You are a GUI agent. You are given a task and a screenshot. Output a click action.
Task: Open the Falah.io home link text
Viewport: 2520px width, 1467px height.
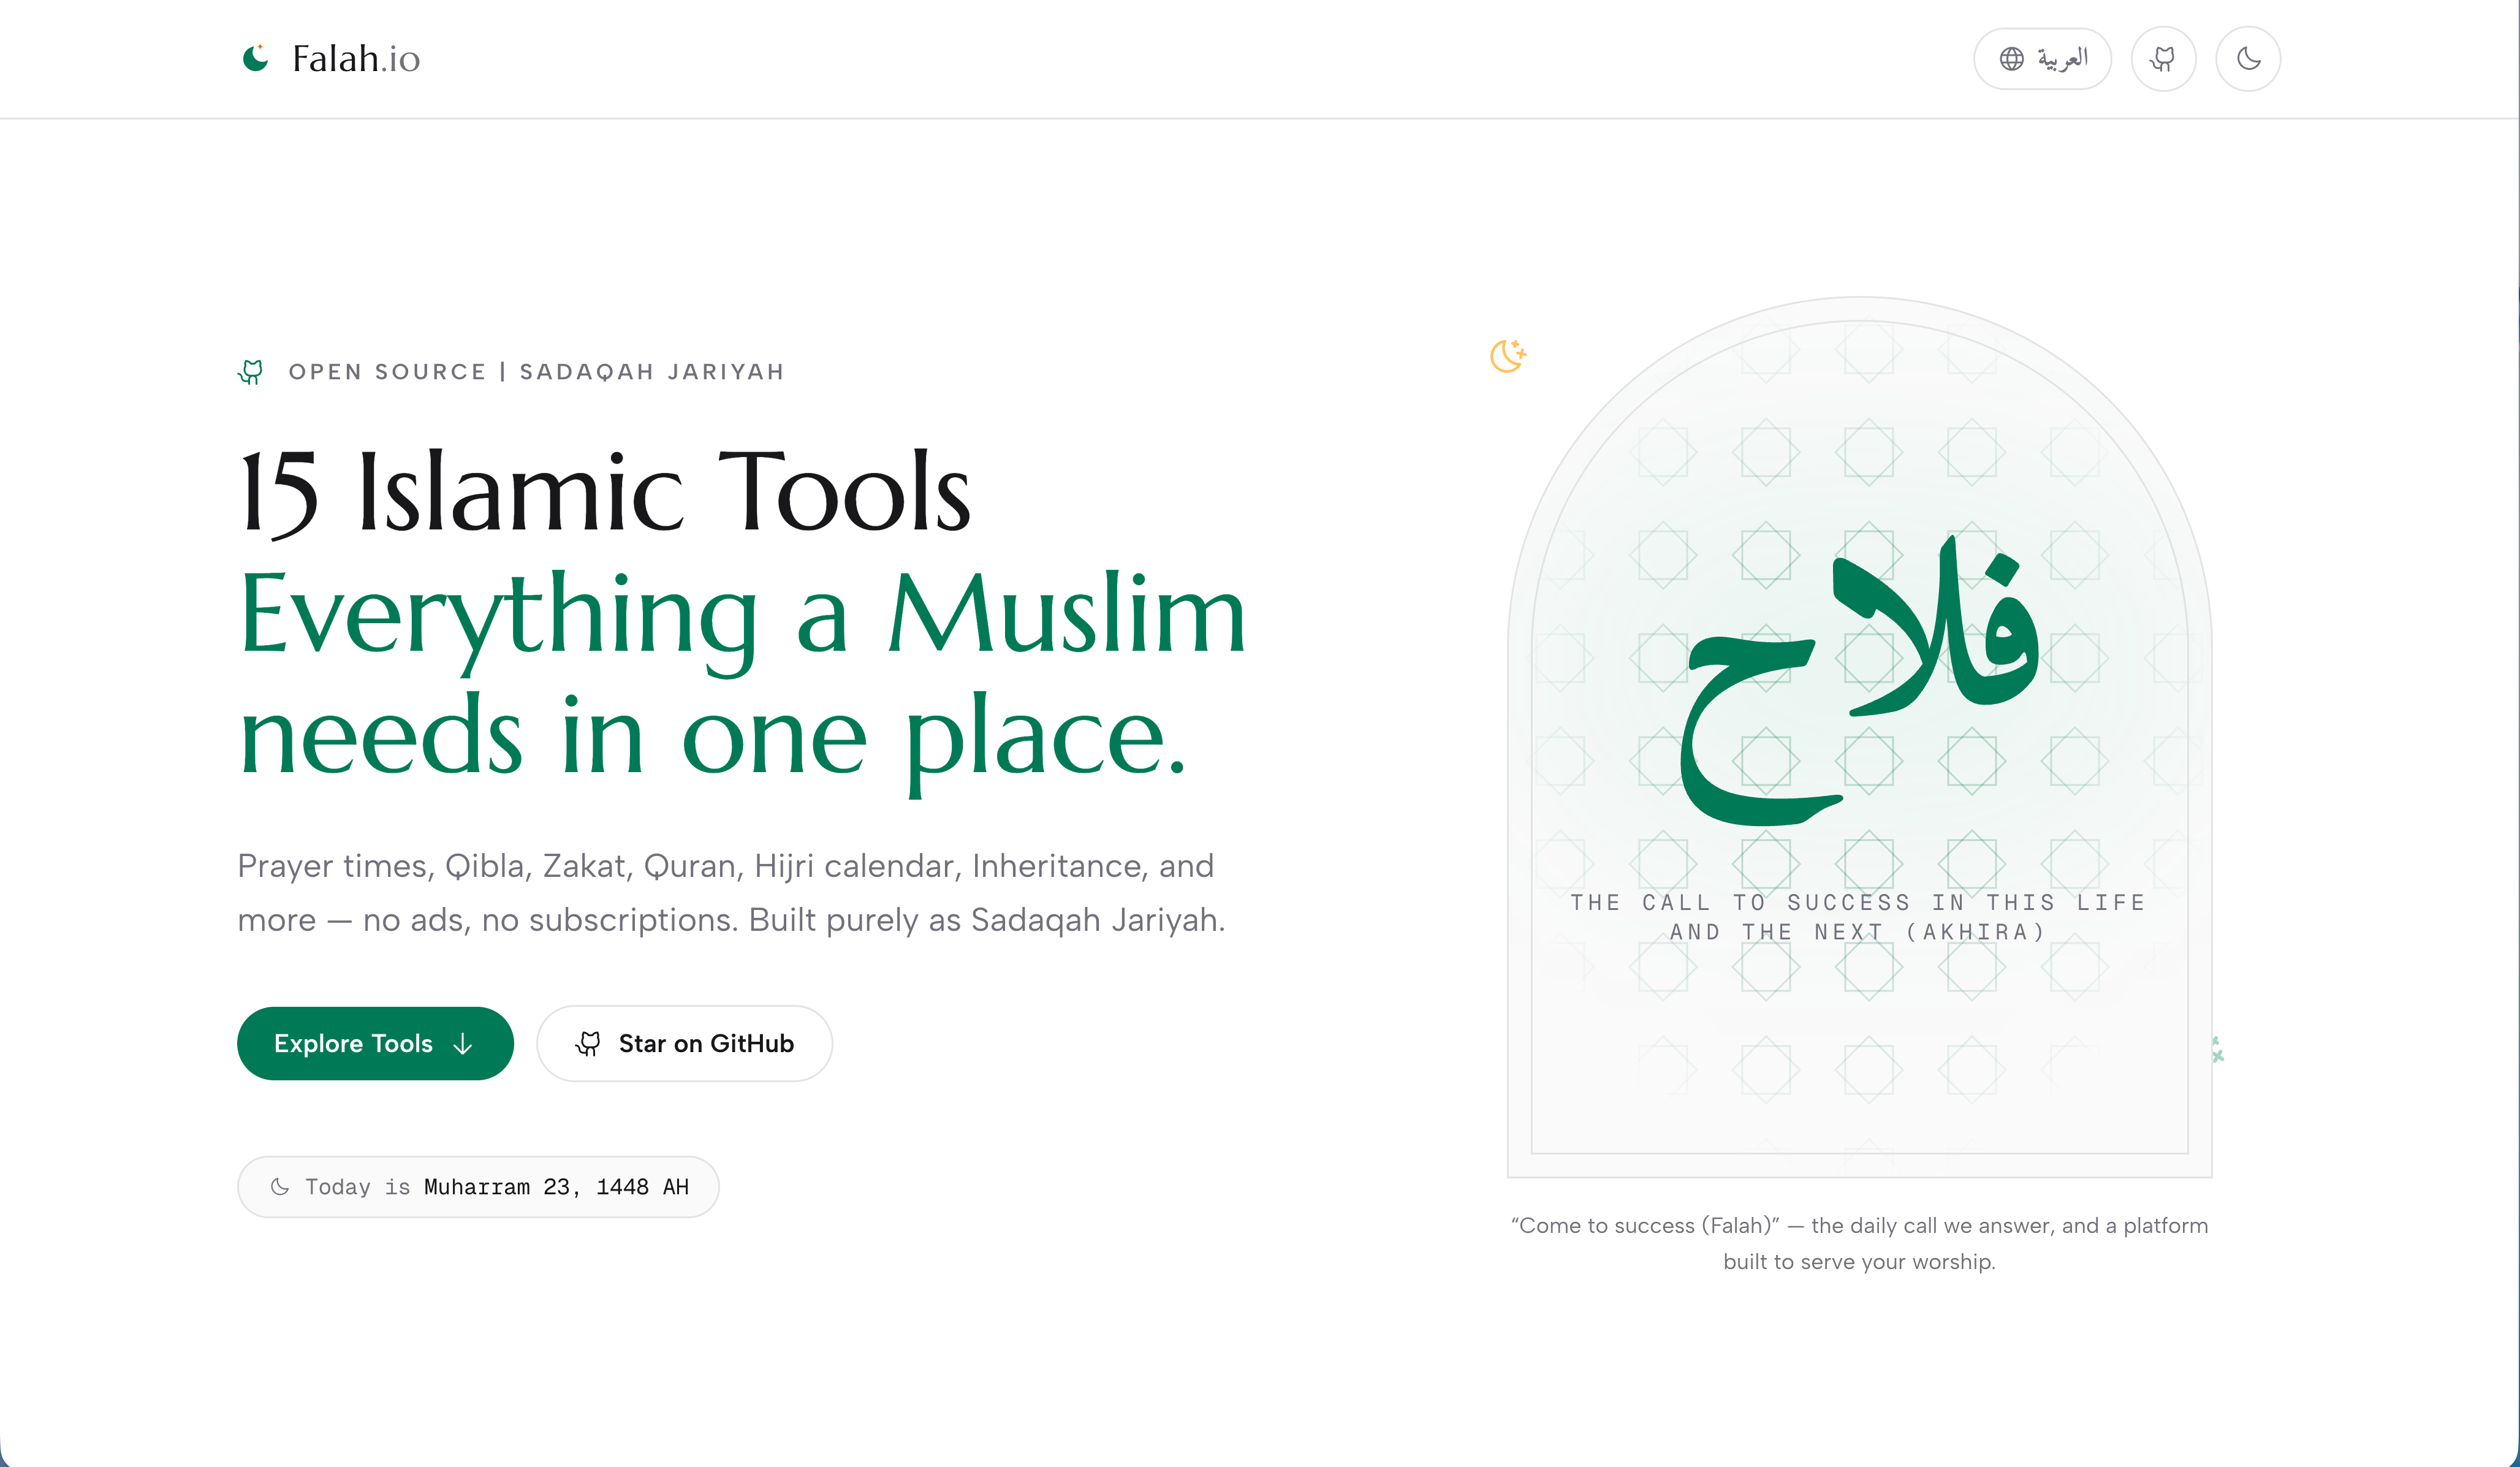tap(356, 59)
